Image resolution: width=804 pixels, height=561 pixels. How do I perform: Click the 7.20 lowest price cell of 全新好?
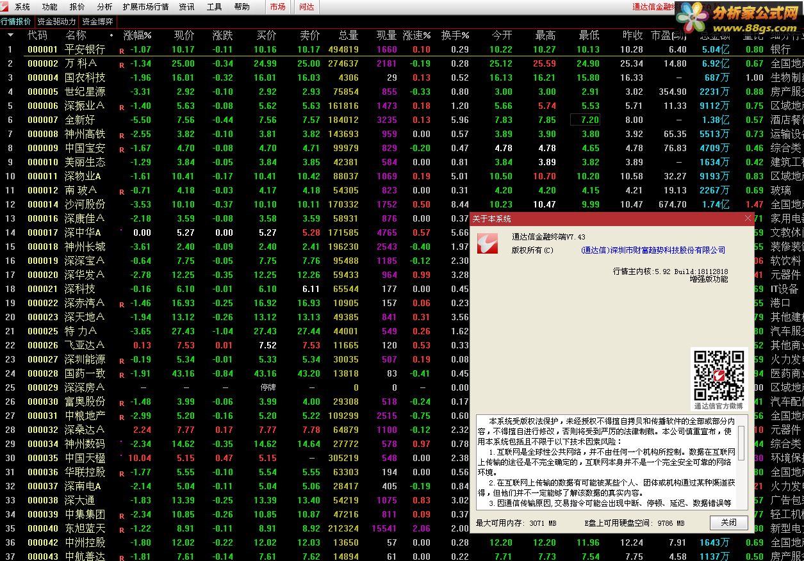tap(586, 120)
